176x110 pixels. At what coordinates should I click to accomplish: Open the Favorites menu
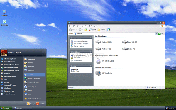point(84,26)
